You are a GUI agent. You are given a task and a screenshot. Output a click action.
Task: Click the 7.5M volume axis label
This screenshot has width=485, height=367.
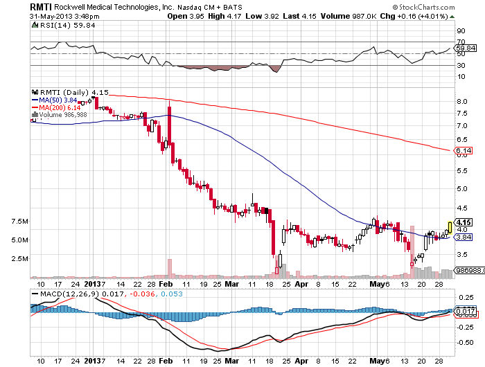coord(20,222)
